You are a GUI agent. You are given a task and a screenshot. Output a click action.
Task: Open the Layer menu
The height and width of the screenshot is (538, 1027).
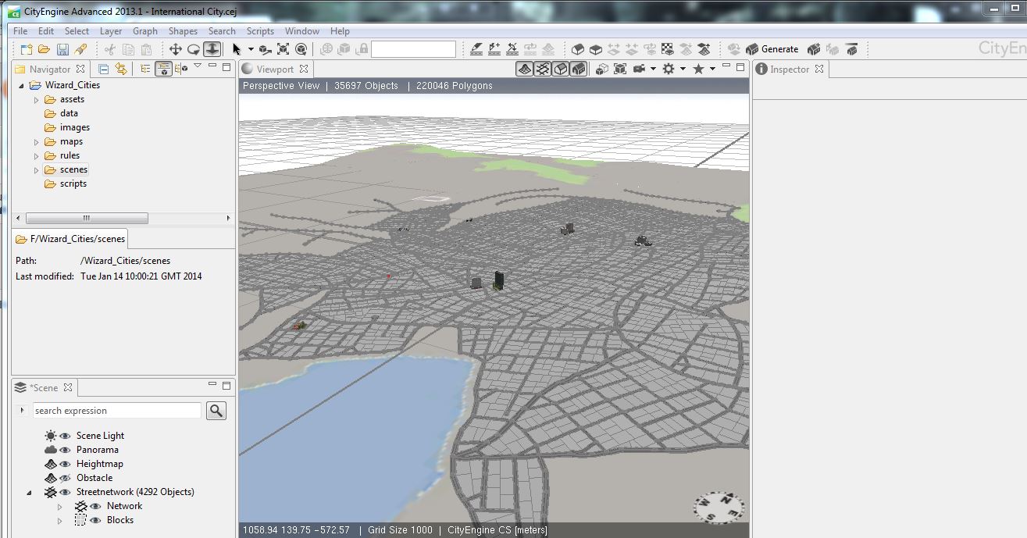111,31
